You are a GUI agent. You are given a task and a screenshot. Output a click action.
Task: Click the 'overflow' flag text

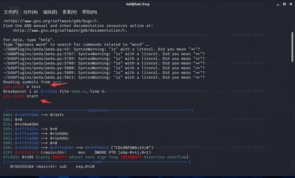177,157
